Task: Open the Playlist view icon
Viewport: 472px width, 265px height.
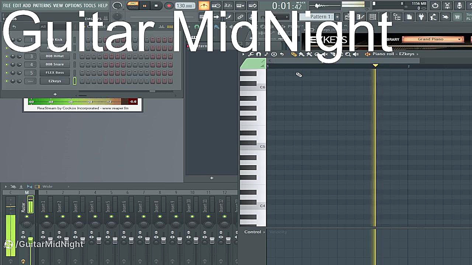Action: [348, 17]
